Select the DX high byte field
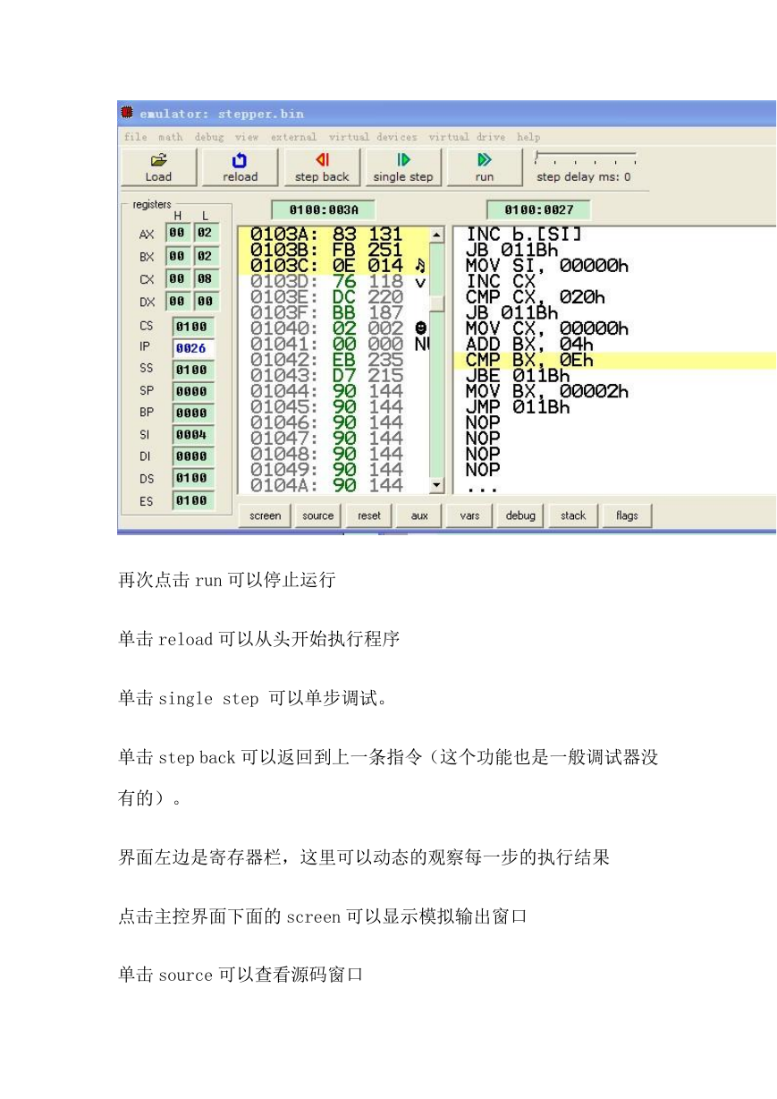 click(177, 302)
